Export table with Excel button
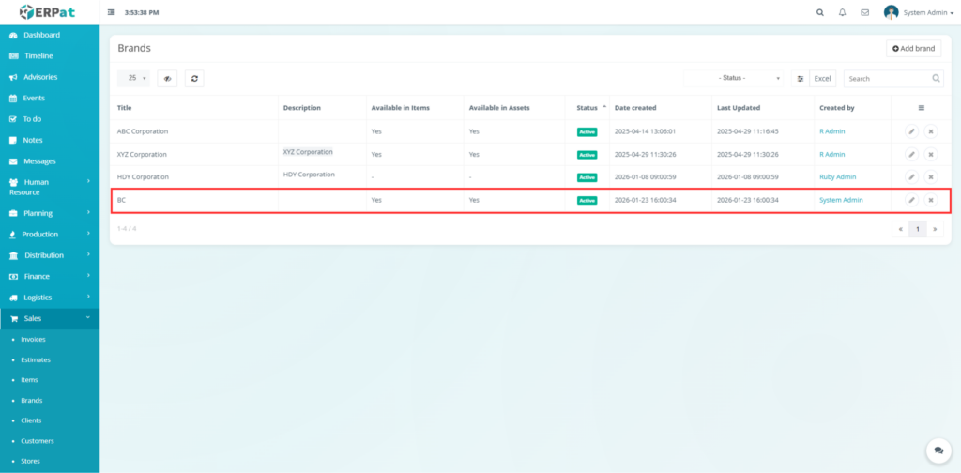 (x=822, y=79)
